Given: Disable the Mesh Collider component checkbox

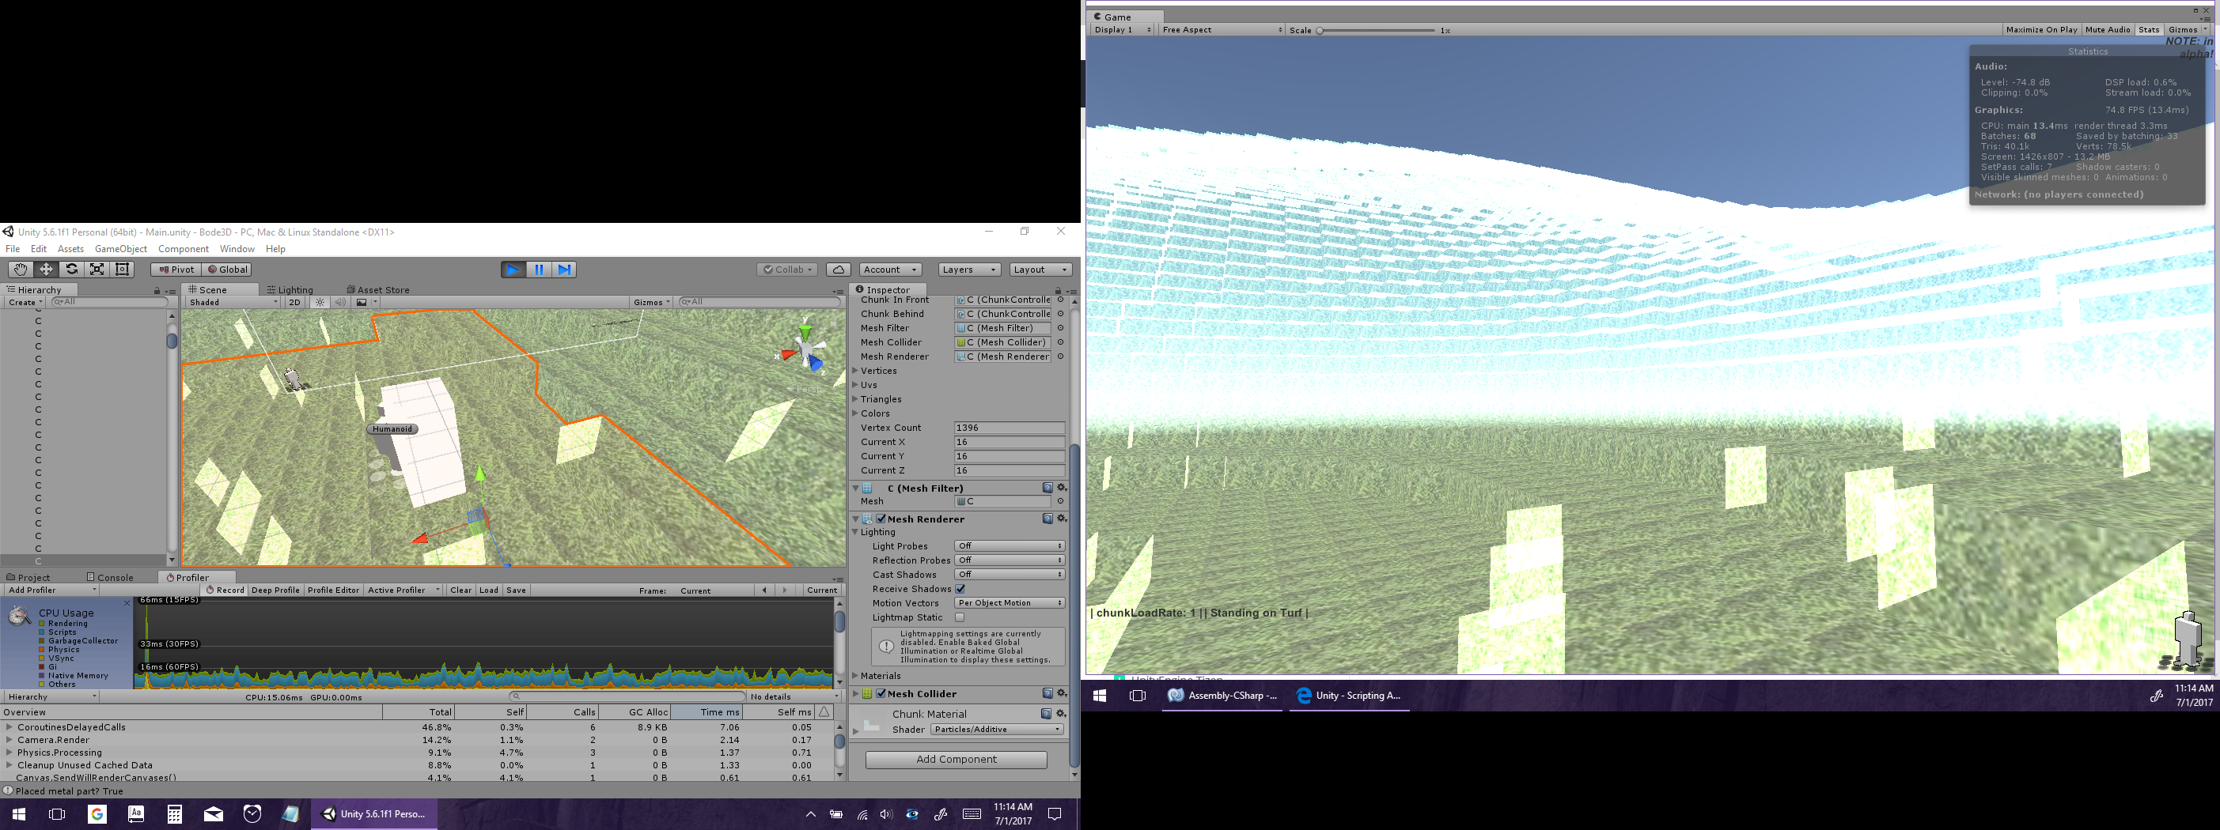Looking at the screenshot, I should click(x=881, y=694).
